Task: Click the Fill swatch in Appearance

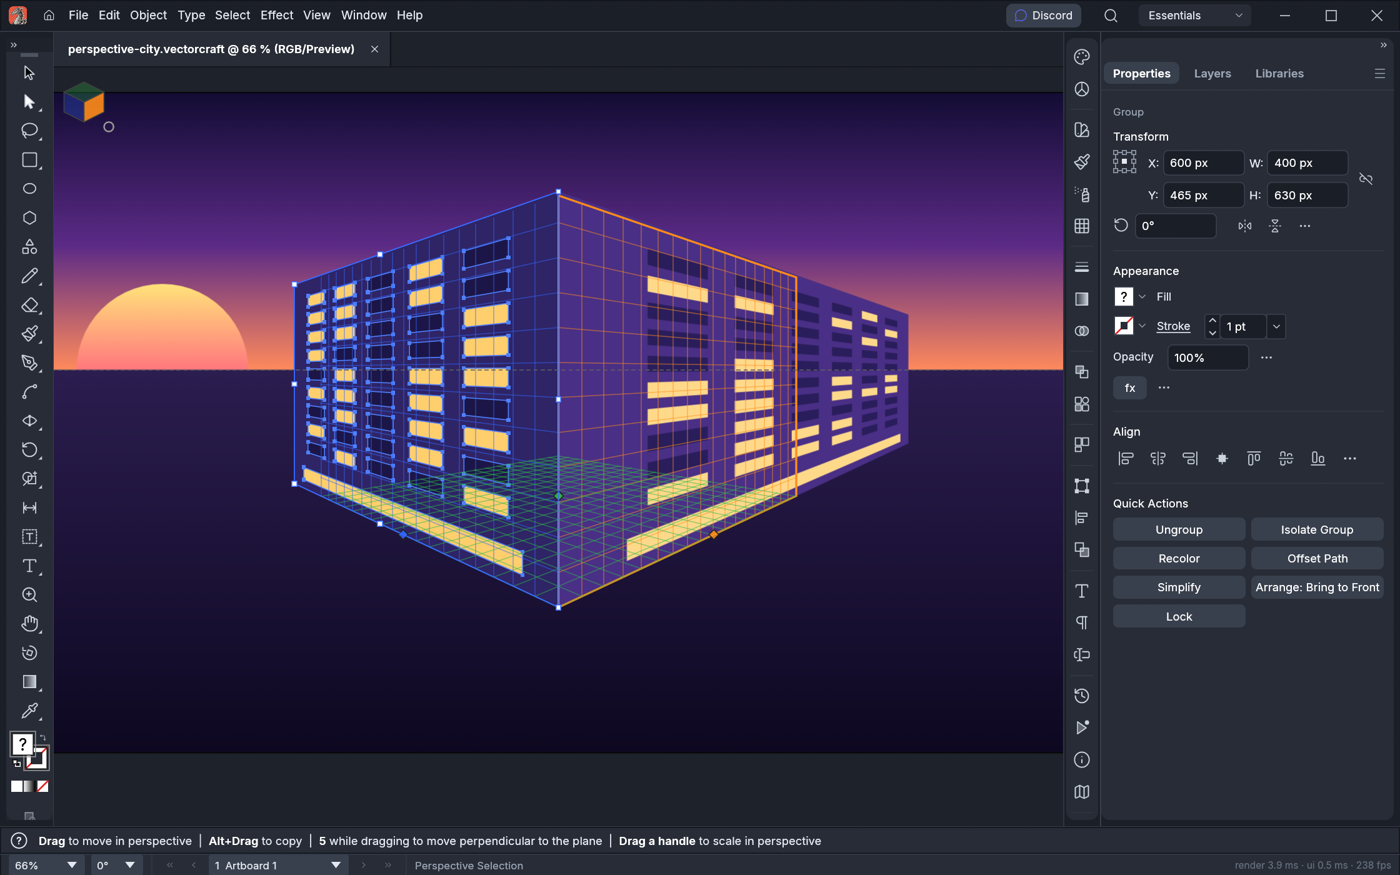Action: [1124, 297]
